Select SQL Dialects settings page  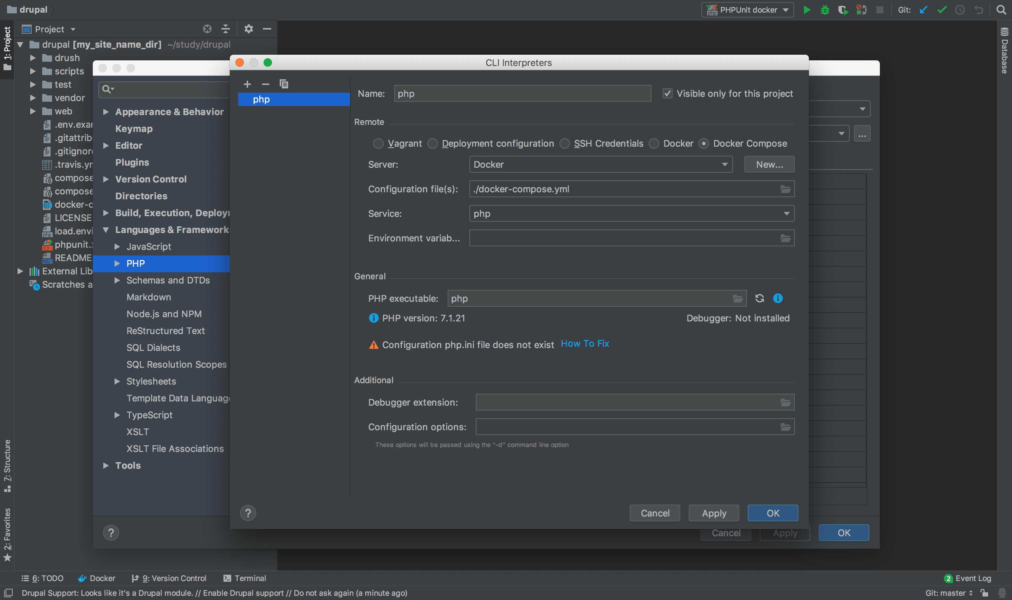153,348
